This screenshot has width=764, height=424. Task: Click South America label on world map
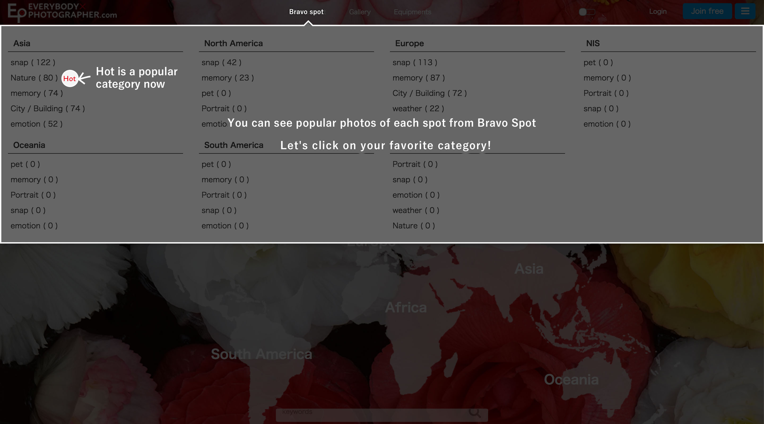(261, 354)
